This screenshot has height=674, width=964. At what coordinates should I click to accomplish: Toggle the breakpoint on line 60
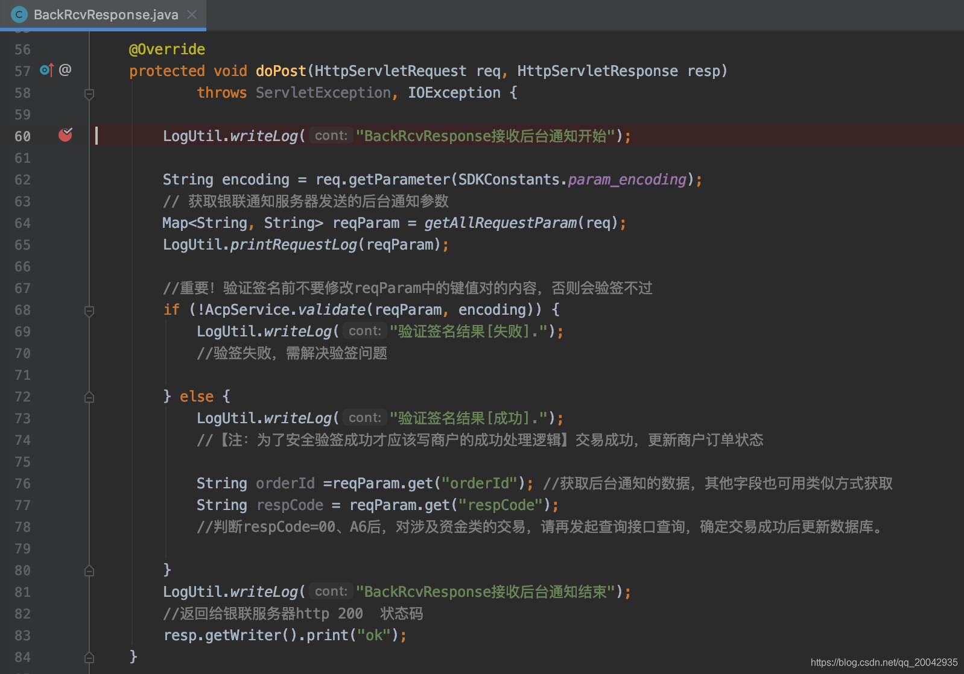[x=65, y=135]
